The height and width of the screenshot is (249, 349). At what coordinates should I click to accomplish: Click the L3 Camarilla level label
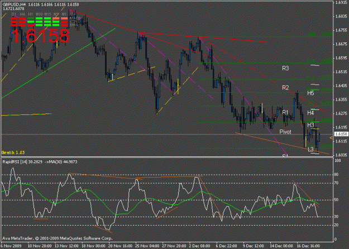(x=310, y=149)
